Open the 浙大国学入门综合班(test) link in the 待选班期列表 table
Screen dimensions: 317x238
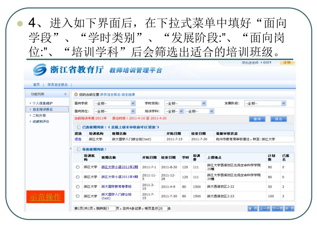click(x=116, y=196)
